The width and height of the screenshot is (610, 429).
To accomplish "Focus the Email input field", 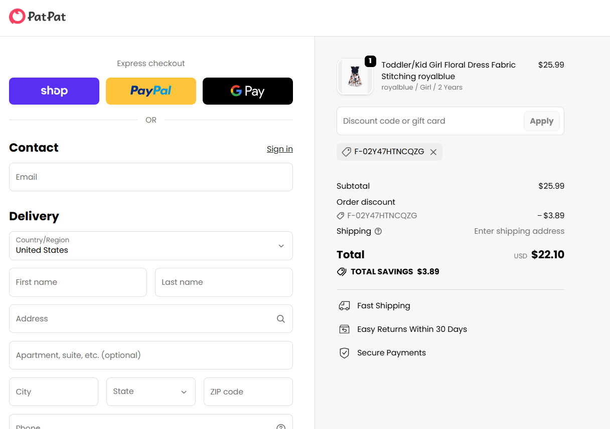I will (x=151, y=177).
